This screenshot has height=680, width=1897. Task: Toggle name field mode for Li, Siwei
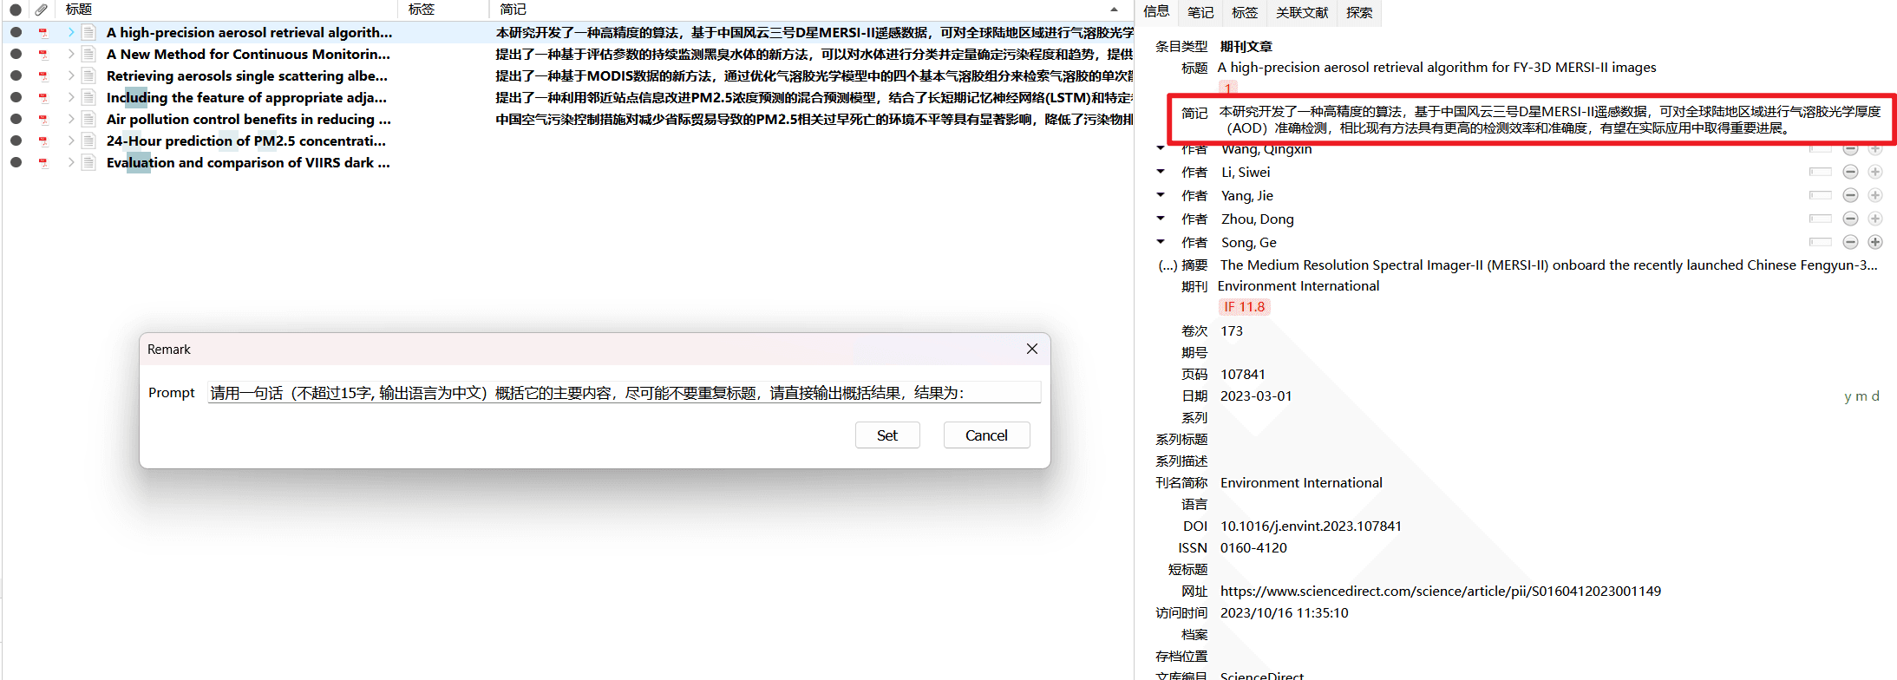1820,173
